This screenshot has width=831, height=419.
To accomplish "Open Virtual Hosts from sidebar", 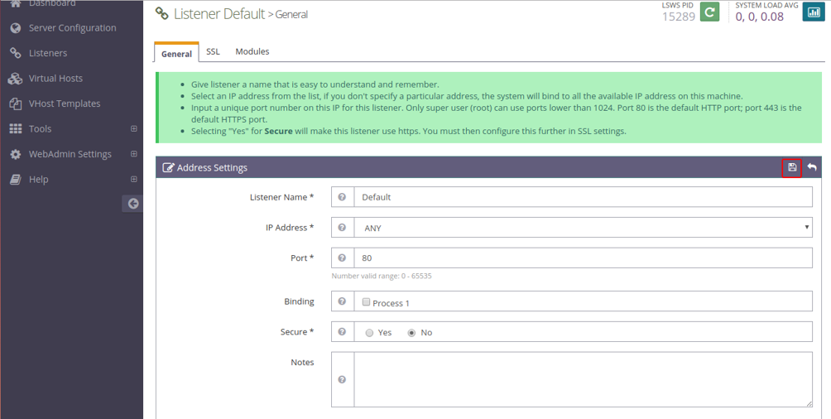I will point(55,79).
